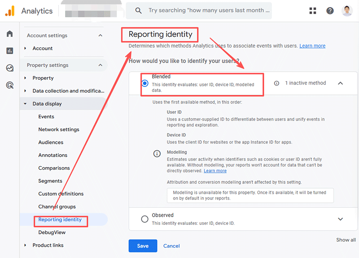
Task: Click the Help question mark icon
Action: point(330,11)
